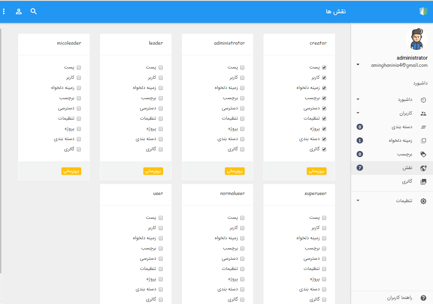Expand the کاربران menu arrow in sidebar

tap(358, 113)
